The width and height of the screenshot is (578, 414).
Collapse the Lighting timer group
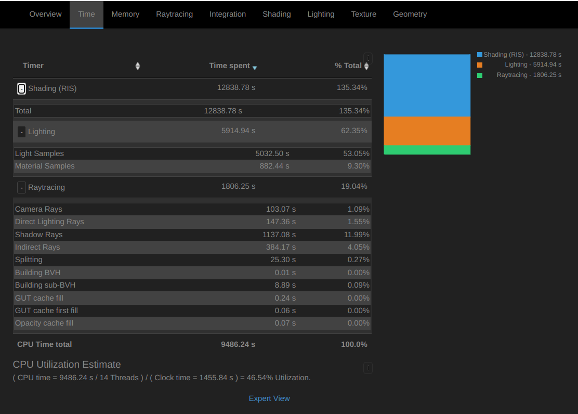click(22, 132)
